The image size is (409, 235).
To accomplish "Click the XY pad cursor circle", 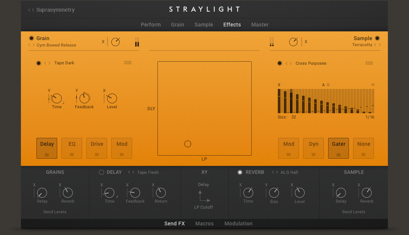I will tap(188, 144).
